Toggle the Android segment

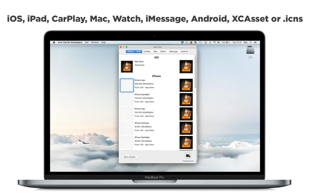[x=184, y=51]
